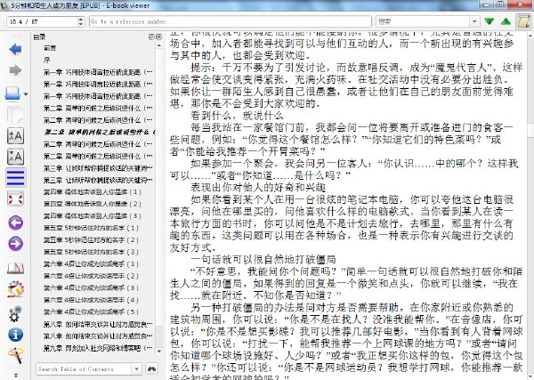This screenshot has height=380, width=534.
Task: Open 第六章 4招让你成为谈话高手 (2)
Action: 91,276
